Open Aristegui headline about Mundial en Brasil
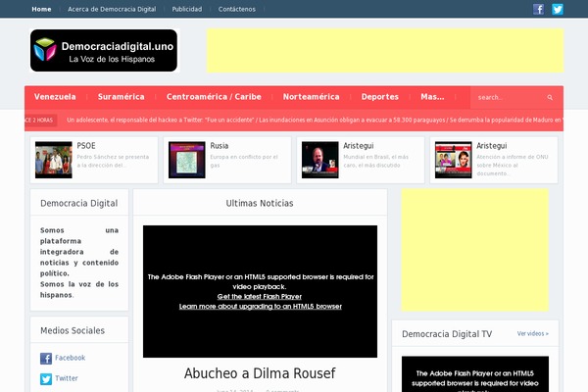The width and height of the screenshot is (588, 392). click(x=359, y=146)
